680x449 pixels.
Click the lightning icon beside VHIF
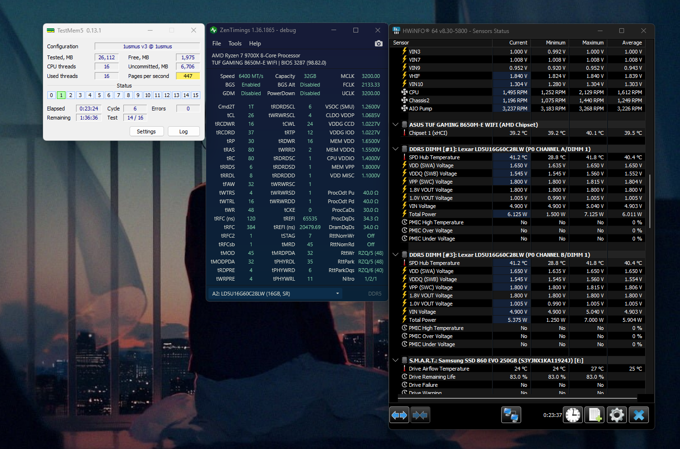(404, 76)
